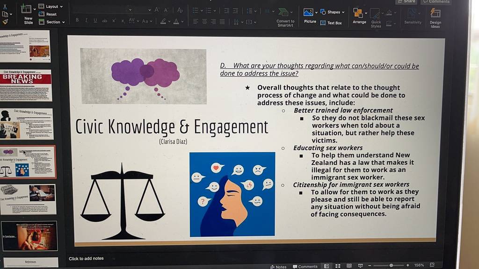Switch to Normal view

326,266
